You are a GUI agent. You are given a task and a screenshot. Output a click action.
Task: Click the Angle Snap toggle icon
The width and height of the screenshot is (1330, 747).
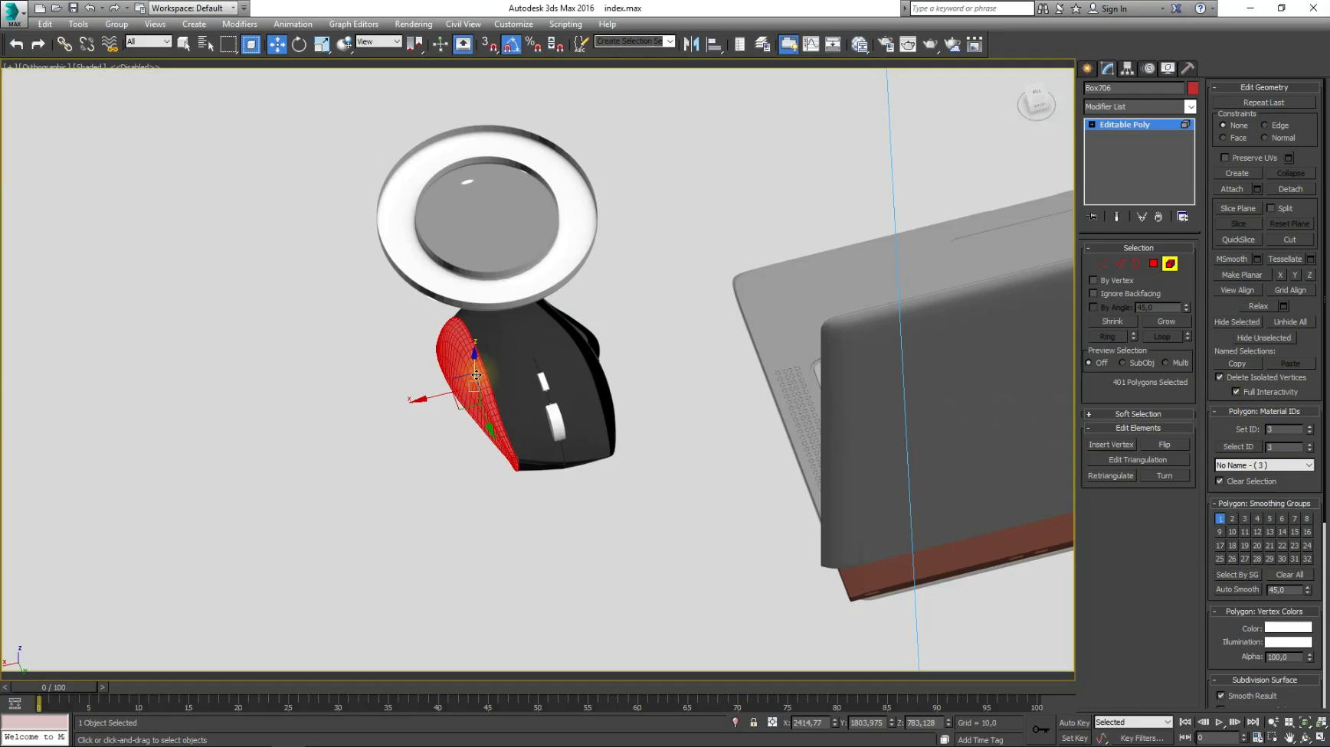(x=511, y=44)
